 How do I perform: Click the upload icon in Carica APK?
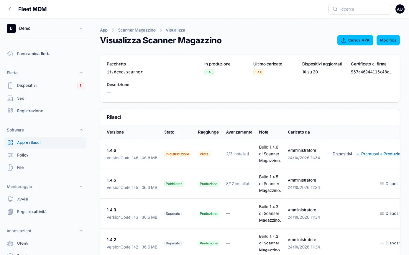pos(344,40)
